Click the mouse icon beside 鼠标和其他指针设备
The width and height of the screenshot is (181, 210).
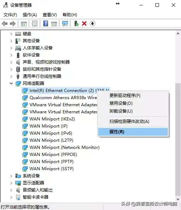pos(18,69)
